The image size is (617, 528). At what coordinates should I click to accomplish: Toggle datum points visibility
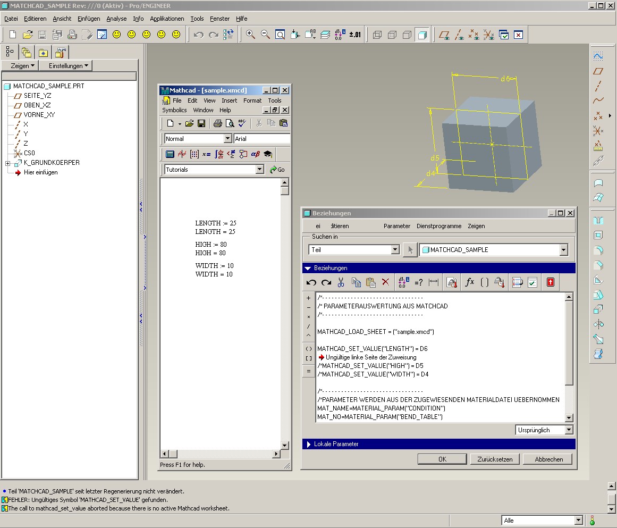474,35
